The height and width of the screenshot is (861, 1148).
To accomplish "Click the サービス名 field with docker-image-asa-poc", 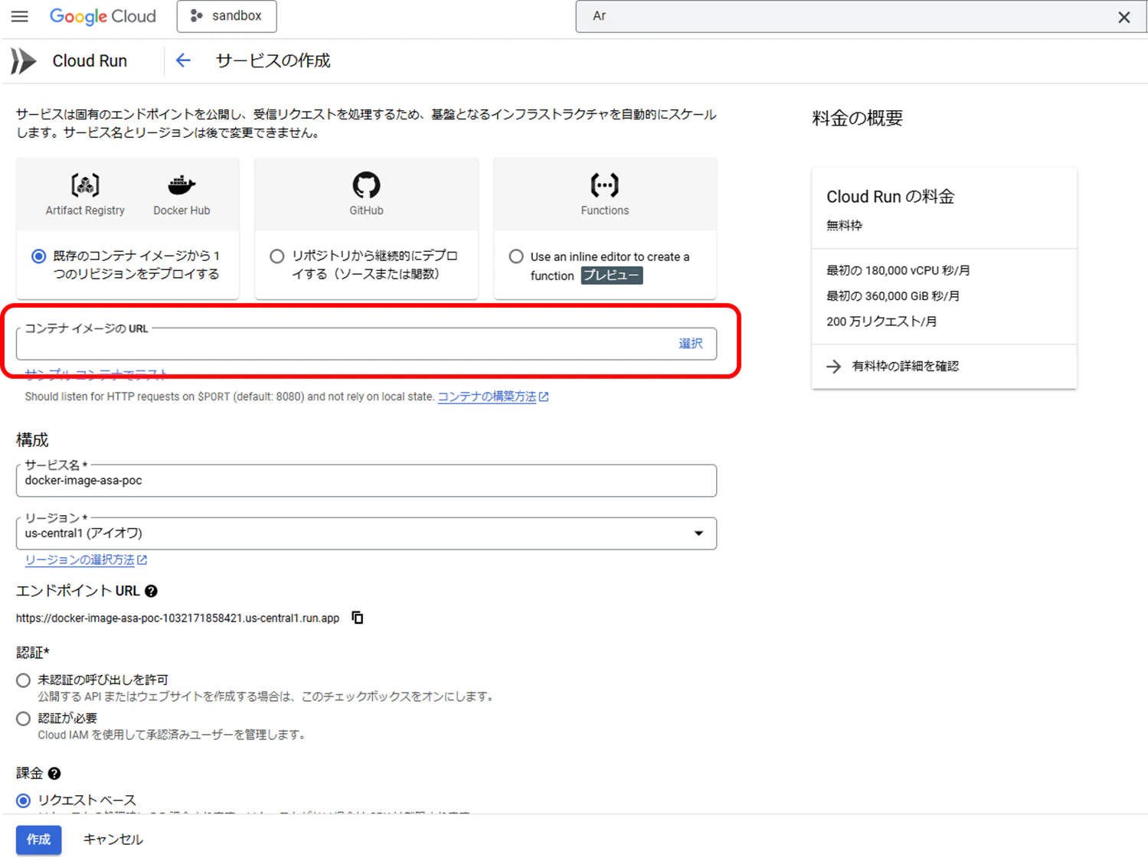I will [x=366, y=481].
